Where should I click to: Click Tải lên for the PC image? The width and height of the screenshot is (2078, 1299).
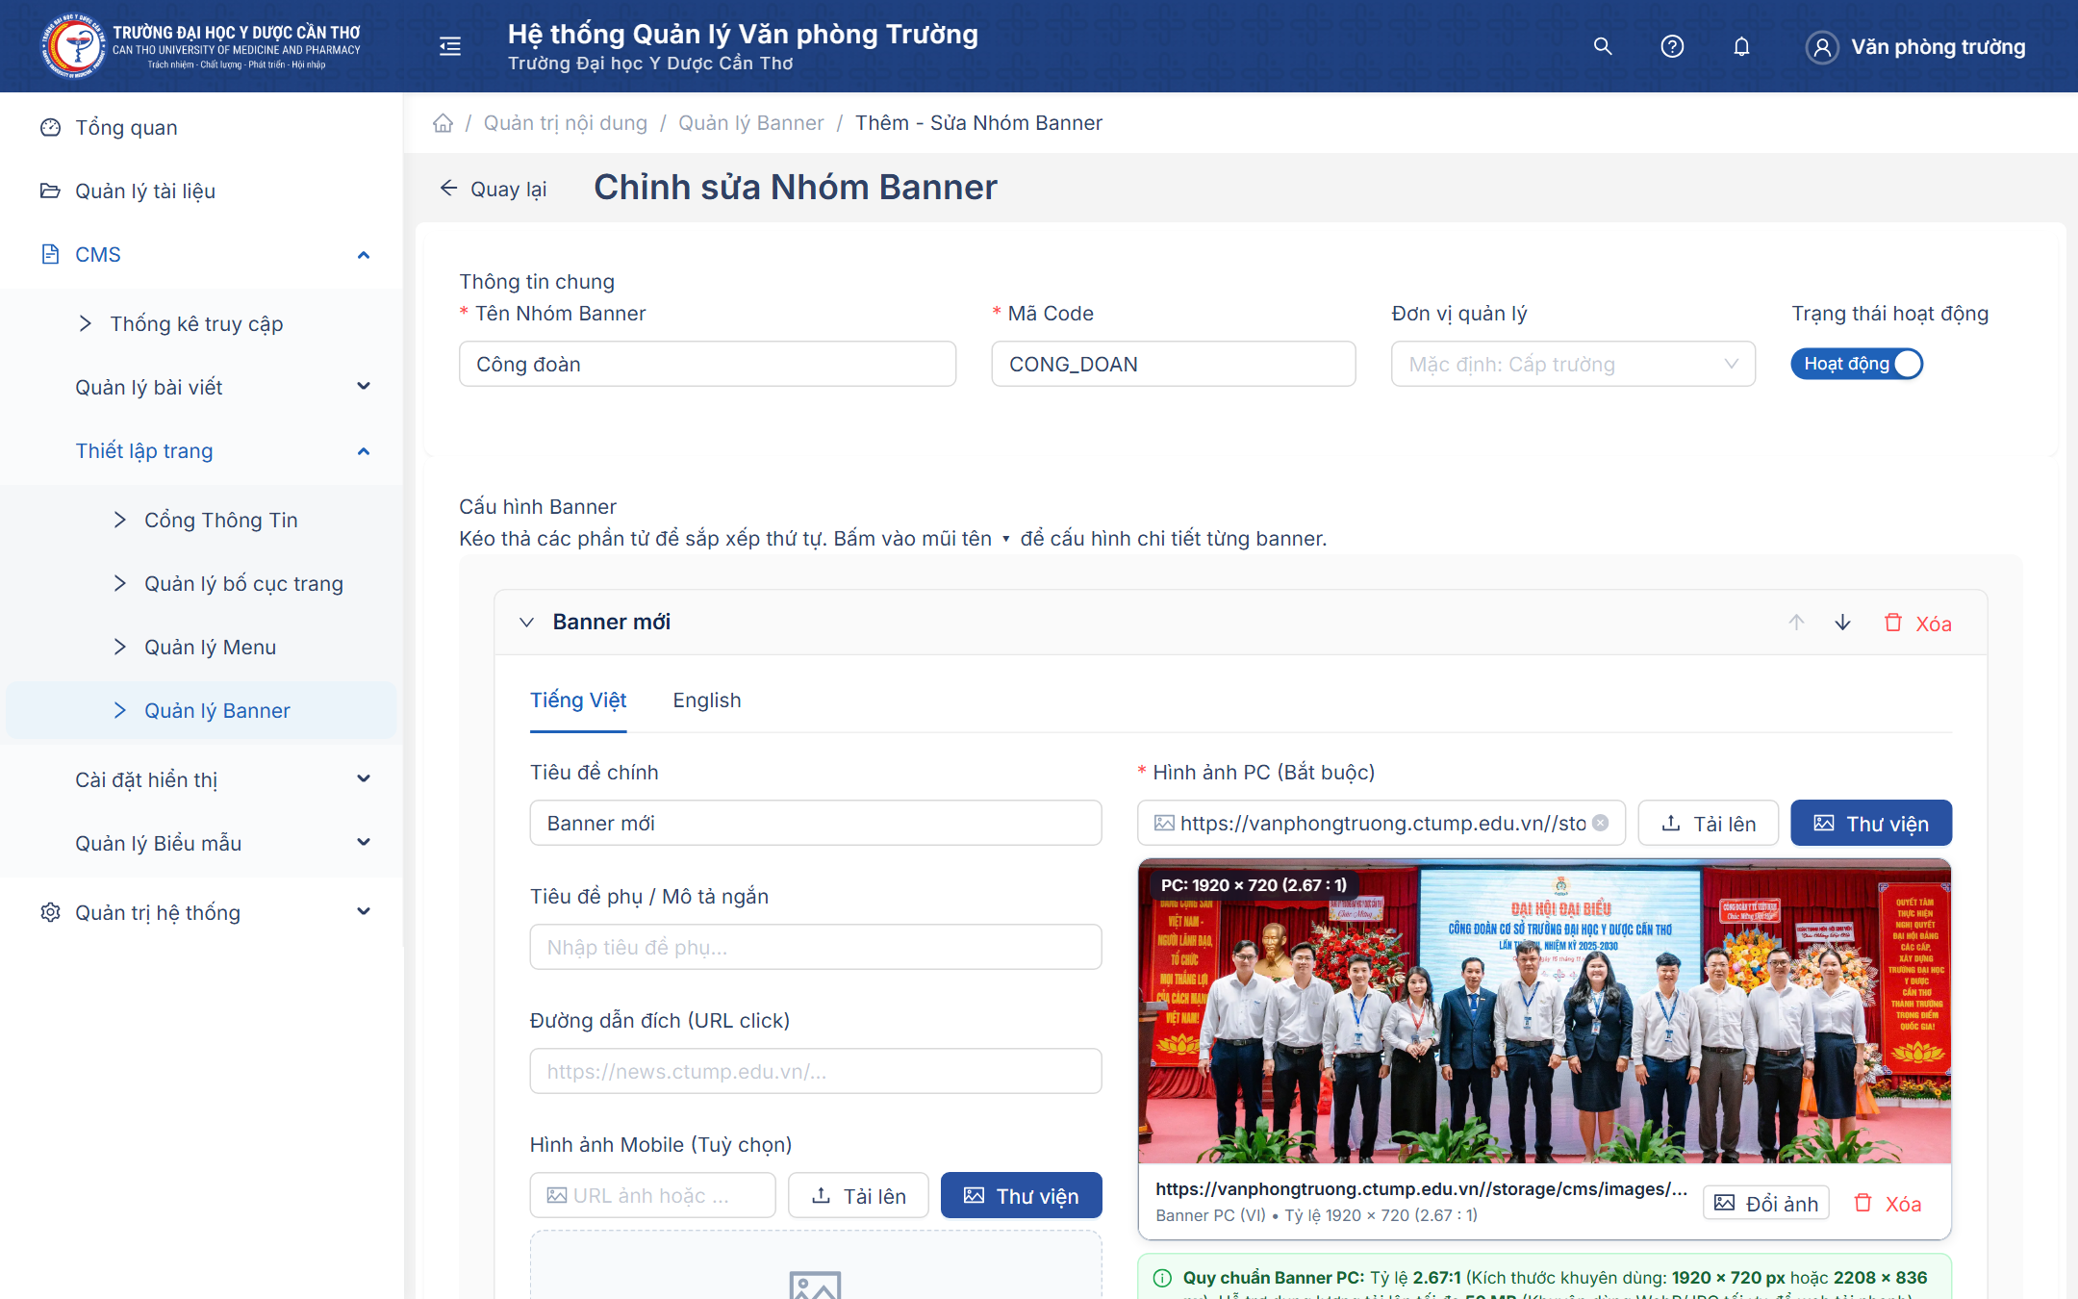tap(1709, 824)
